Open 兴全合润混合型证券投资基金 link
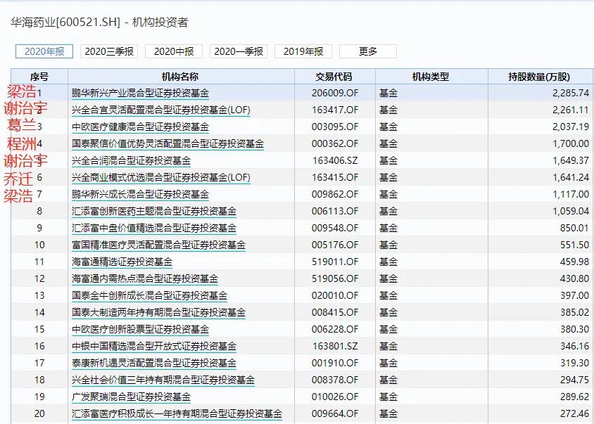Screen dimensions: 594x424 tap(131, 160)
